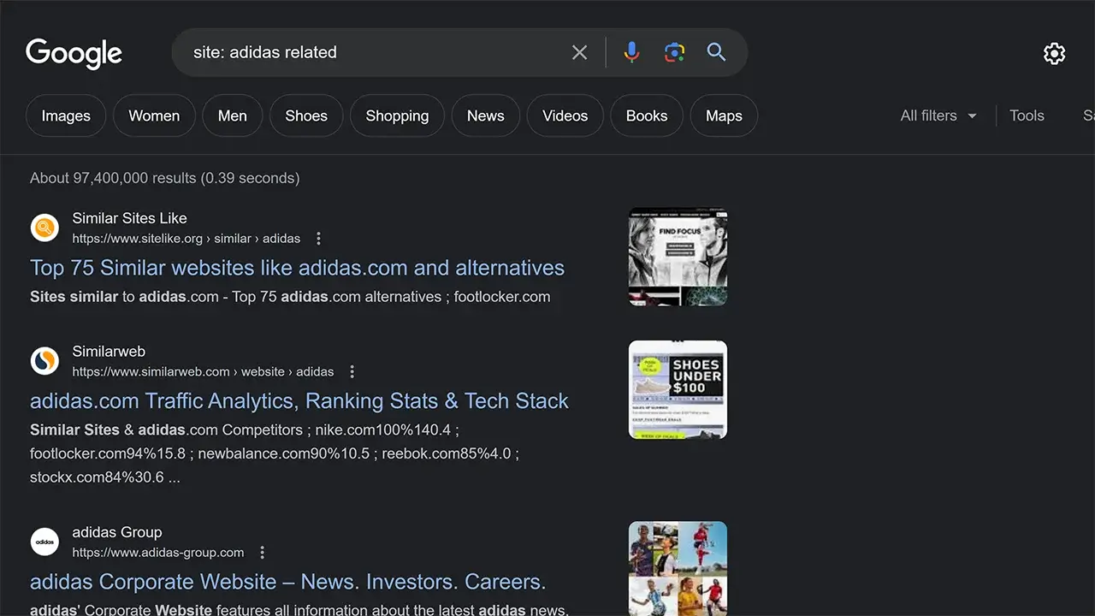Open the Tools options
Viewport: 1095px width, 616px height.
[1027, 115]
